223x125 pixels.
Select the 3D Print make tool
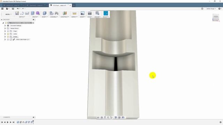90,13
